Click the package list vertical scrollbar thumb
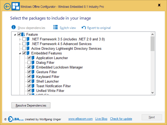This screenshot has width=167, height=125. [153, 44]
